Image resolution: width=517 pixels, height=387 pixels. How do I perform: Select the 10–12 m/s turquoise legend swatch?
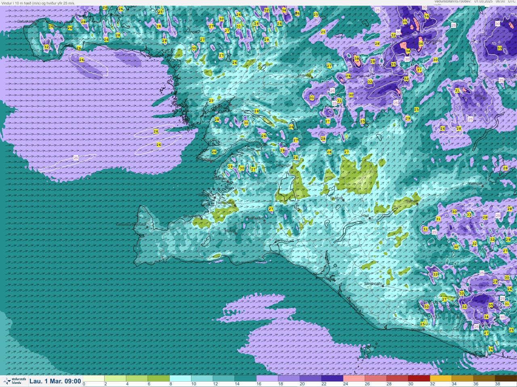click(x=202, y=379)
